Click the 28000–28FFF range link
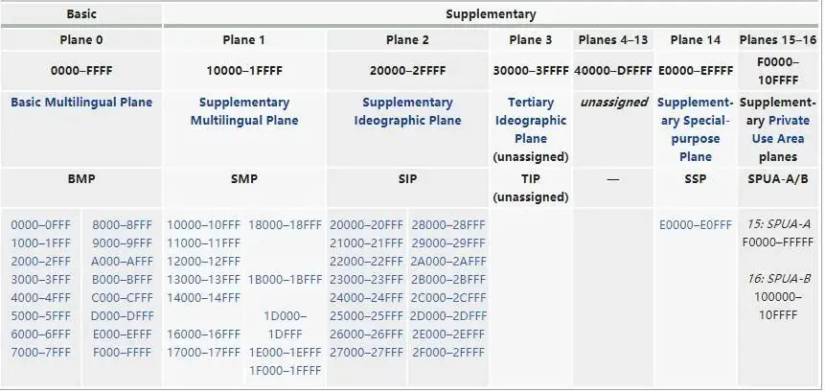The image size is (825, 392). (448, 225)
